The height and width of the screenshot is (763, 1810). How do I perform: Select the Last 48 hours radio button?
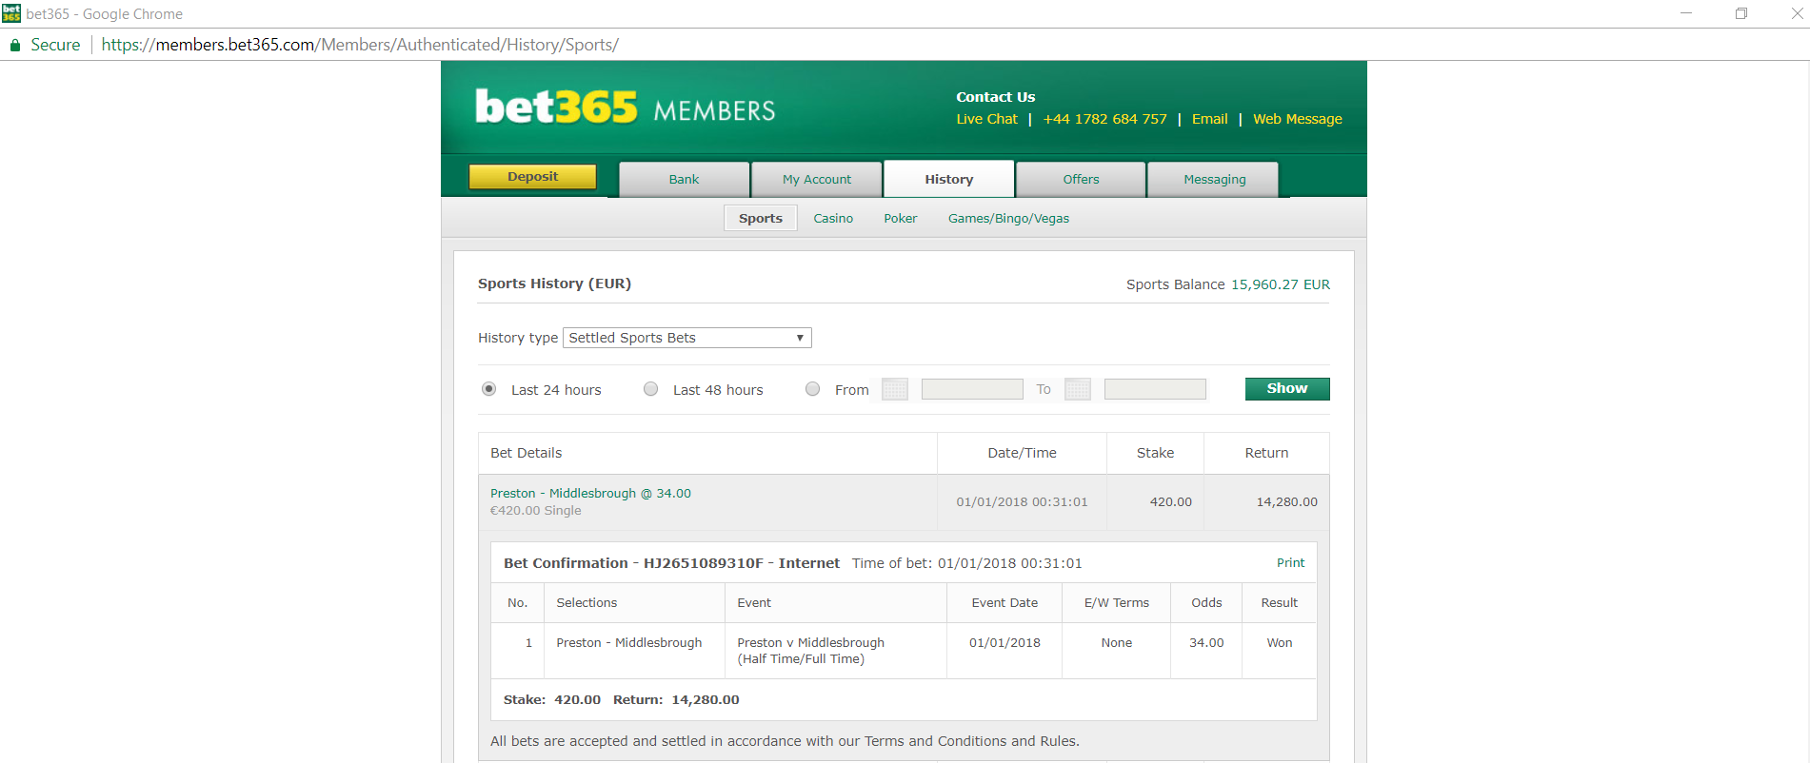pos(651,389)
